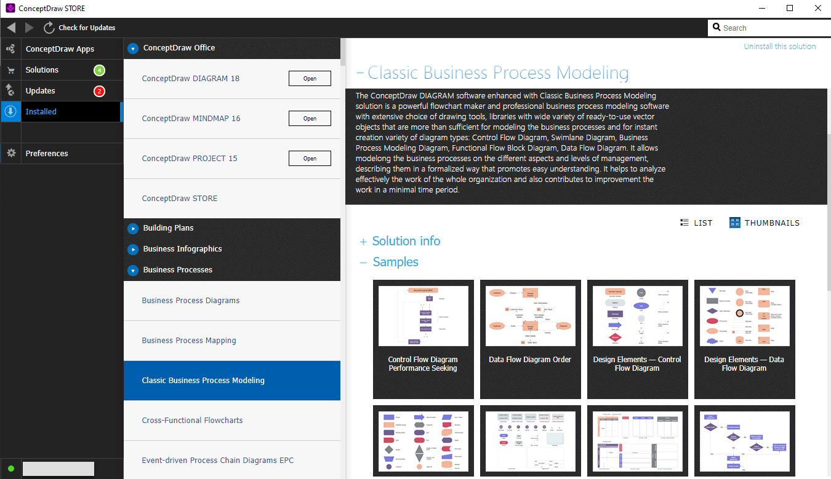
Task: Select Classic Business Process Modeling solution
Action: (232, 381)
